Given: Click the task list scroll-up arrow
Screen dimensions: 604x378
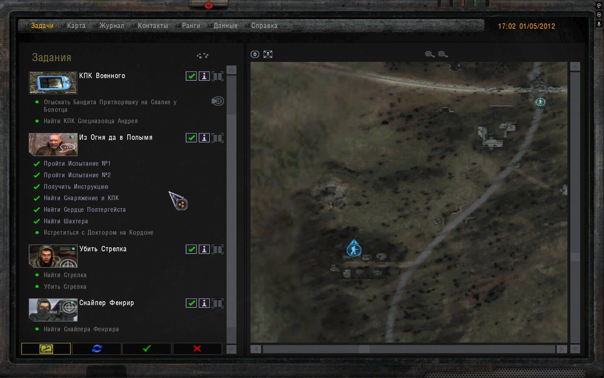Looking at the screenshot, I should (x=231, y=70).
